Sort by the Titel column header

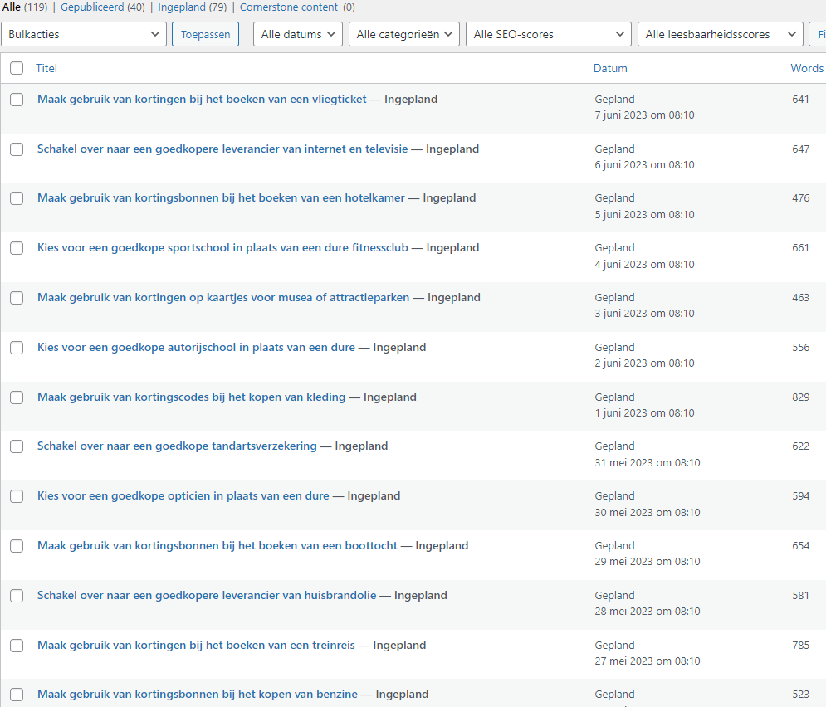46,68
